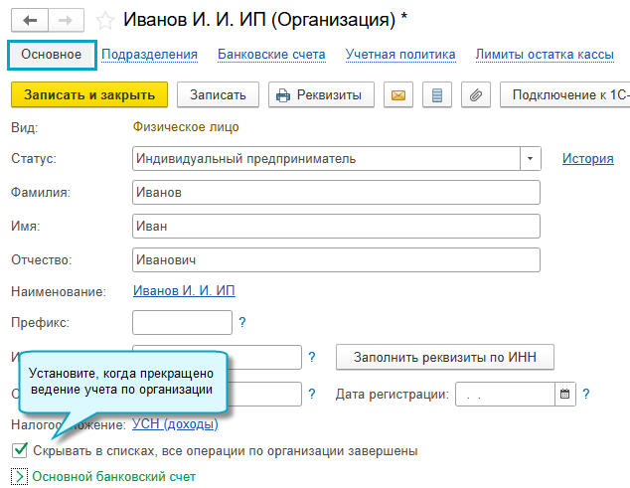
Task: Expand Основной банковский счет section
Action: pyautogui.click(x=20, y=477)
